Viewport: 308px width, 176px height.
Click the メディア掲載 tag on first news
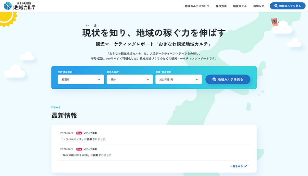click(90, 133)
